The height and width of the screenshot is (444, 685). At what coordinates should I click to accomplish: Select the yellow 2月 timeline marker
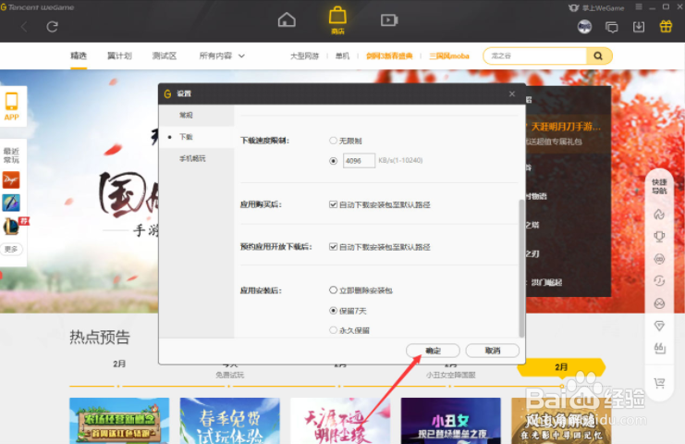point(561,367)
